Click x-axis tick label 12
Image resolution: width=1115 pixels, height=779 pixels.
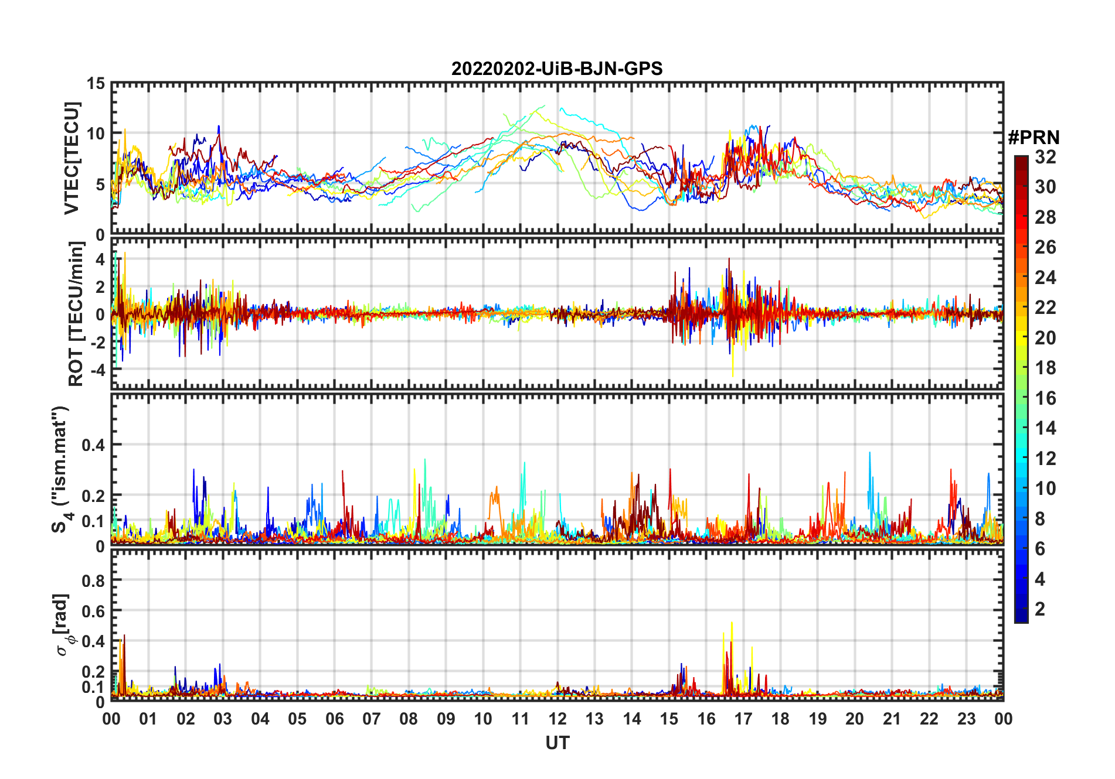pos(557,719)
